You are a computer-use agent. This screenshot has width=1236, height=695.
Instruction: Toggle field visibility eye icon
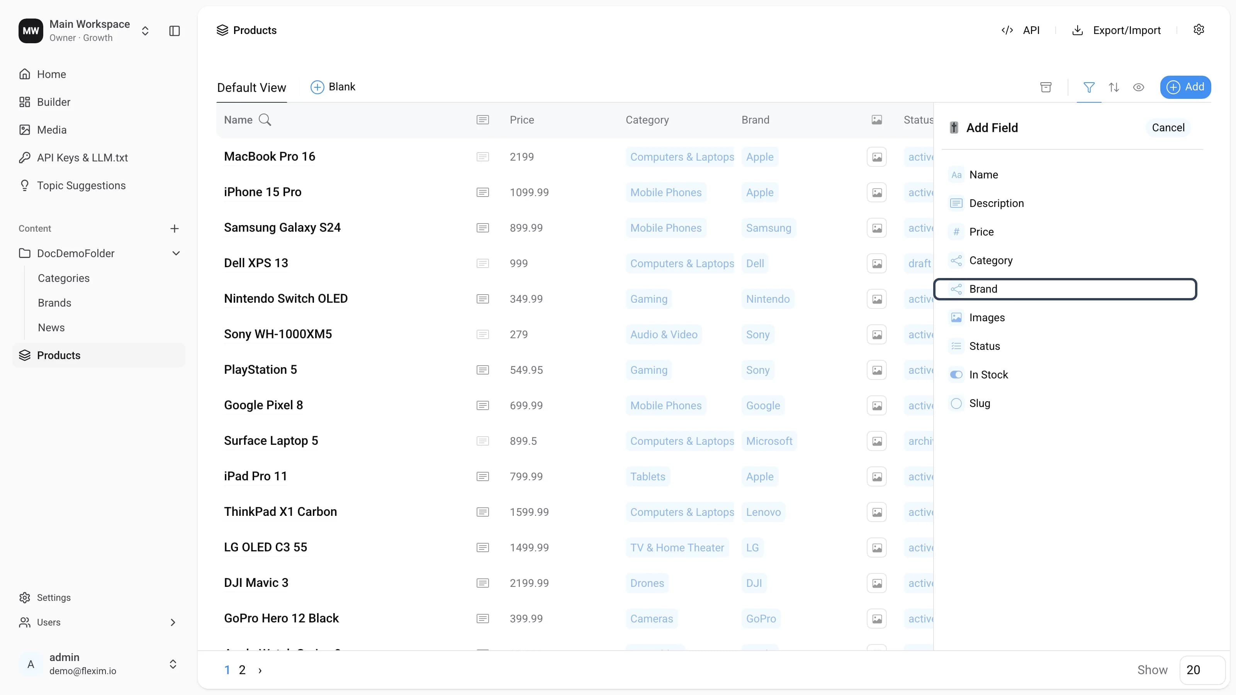point(1139,87)
